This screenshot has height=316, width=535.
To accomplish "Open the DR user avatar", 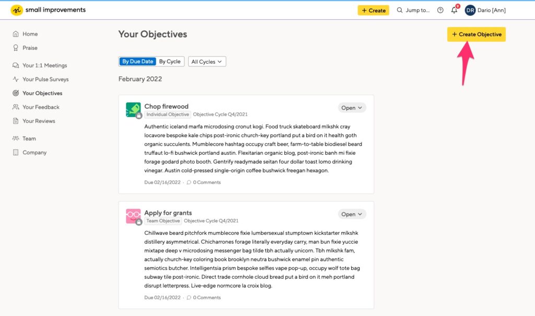I will [x=470, y=10].
